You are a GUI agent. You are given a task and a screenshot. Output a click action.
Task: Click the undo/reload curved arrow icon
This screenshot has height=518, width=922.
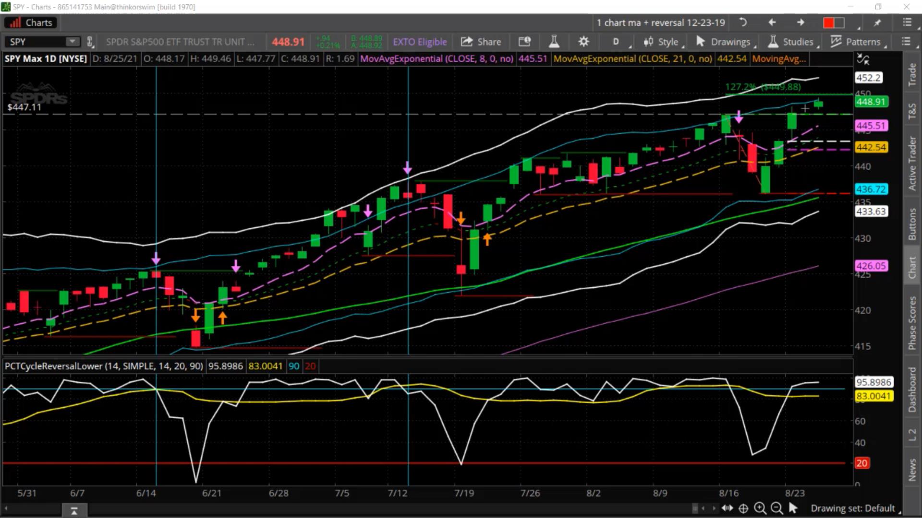coord(743,23)
